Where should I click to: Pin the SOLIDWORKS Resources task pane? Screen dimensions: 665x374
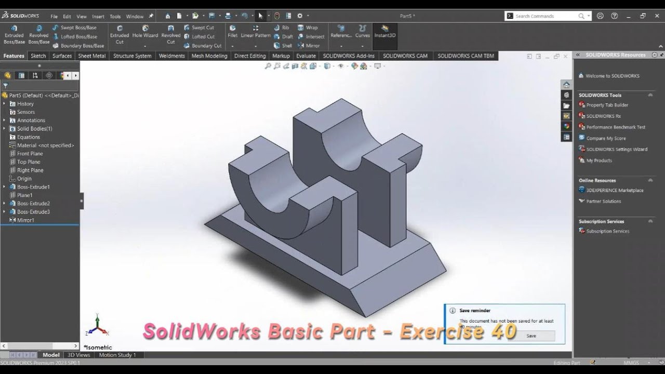click(660, 55)
